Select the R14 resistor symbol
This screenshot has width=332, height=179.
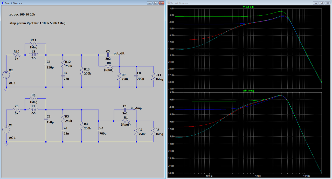pyautogui.click(x=153, y=77)
